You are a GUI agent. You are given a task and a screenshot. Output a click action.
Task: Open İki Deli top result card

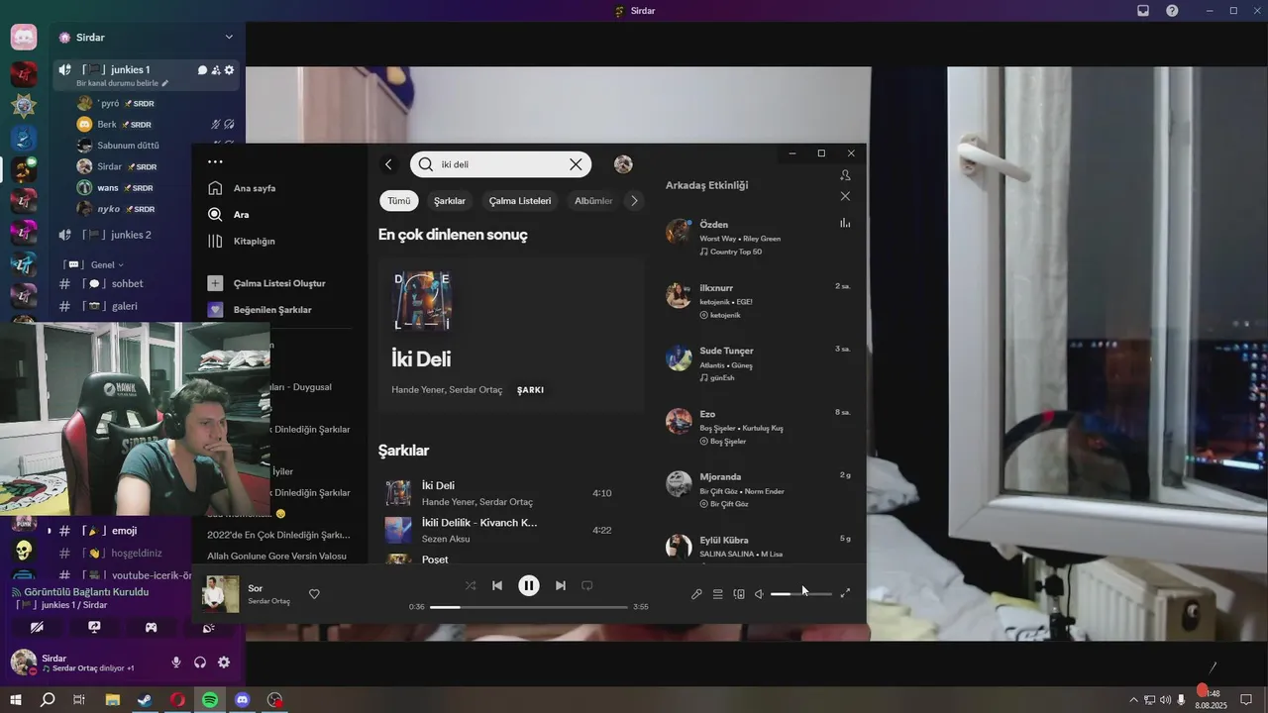click(x=511, y=335)
